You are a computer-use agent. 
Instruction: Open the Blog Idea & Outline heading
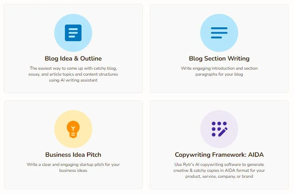pyautogui.click(x=73, y=59)
